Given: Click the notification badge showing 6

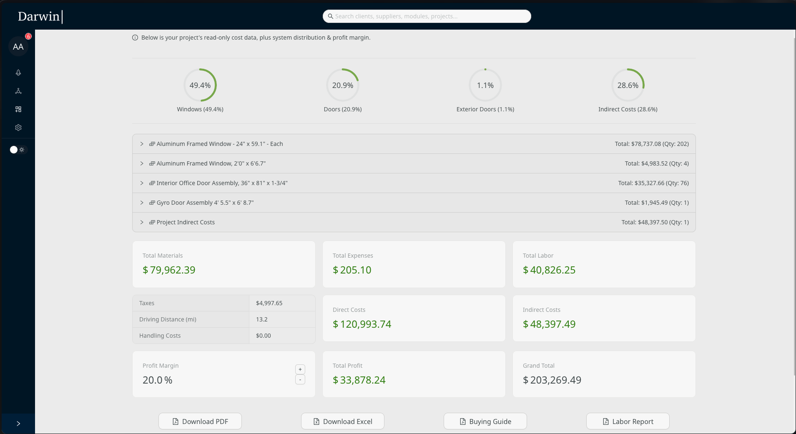Looking at the screenshot, I should 28,37.
